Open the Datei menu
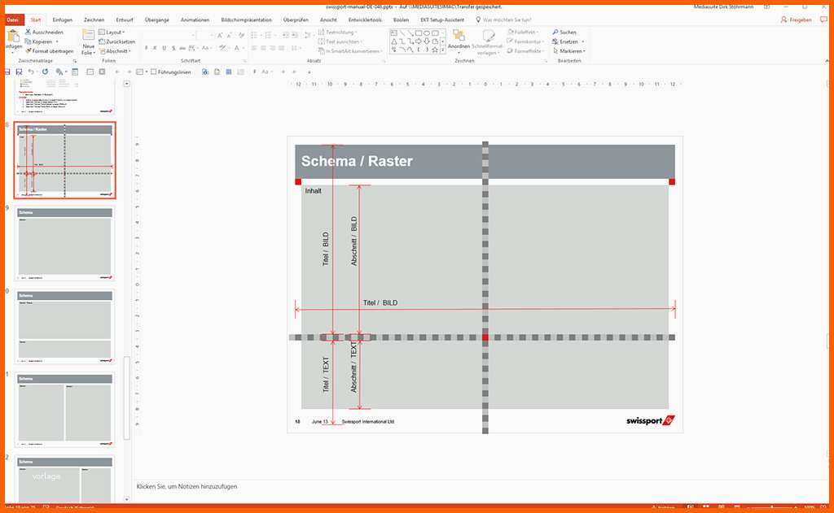 [12, 19]
